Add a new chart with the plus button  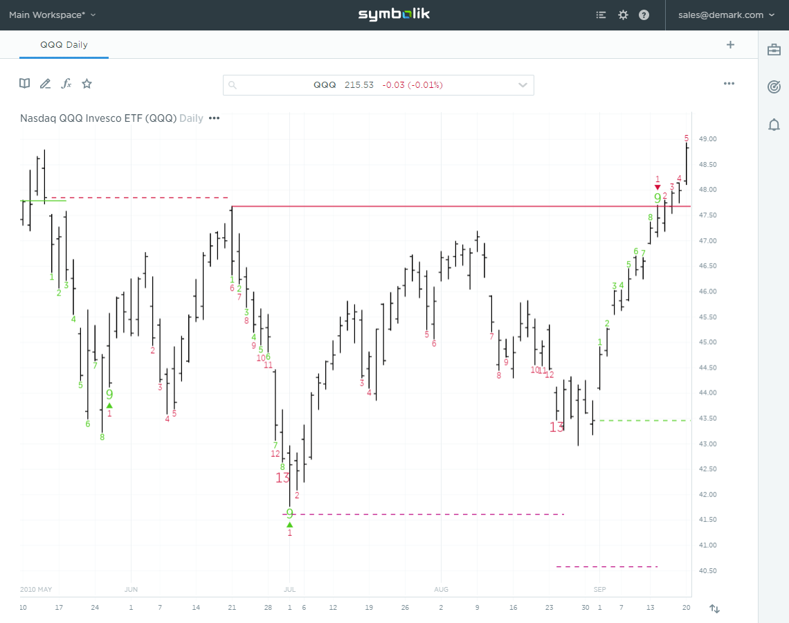coord(730,44)
